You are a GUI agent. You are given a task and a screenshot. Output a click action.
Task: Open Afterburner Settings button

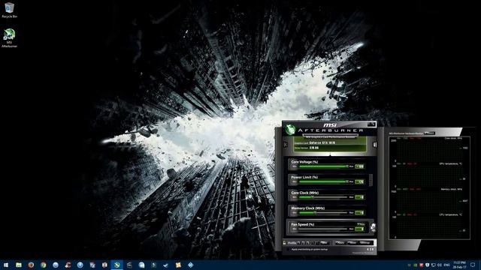tap(365, 243)
